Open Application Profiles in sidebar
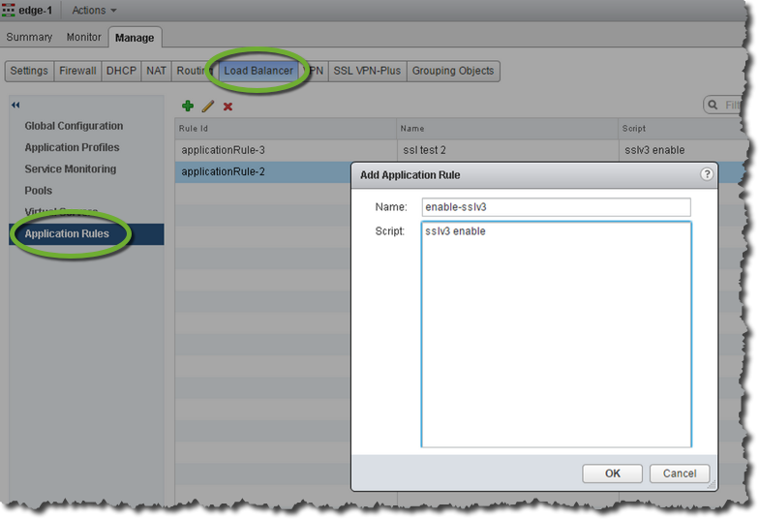759x519 pixels. [x=72, y=147]
